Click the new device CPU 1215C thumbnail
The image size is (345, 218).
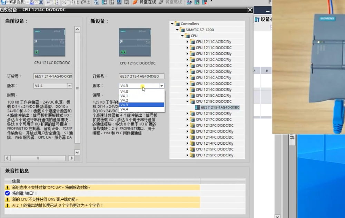(x=135, y=42)
